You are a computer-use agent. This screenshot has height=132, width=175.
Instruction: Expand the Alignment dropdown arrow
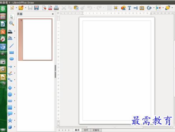click(x=163, y=8)
